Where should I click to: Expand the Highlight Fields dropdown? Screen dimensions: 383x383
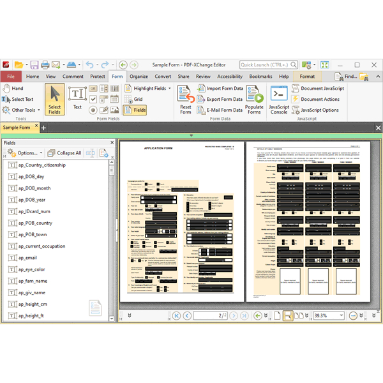[x=170, y=89]
